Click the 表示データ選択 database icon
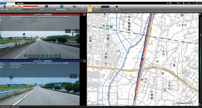The image size is (202, 108). pyautogui.click(x=5, y=7)
